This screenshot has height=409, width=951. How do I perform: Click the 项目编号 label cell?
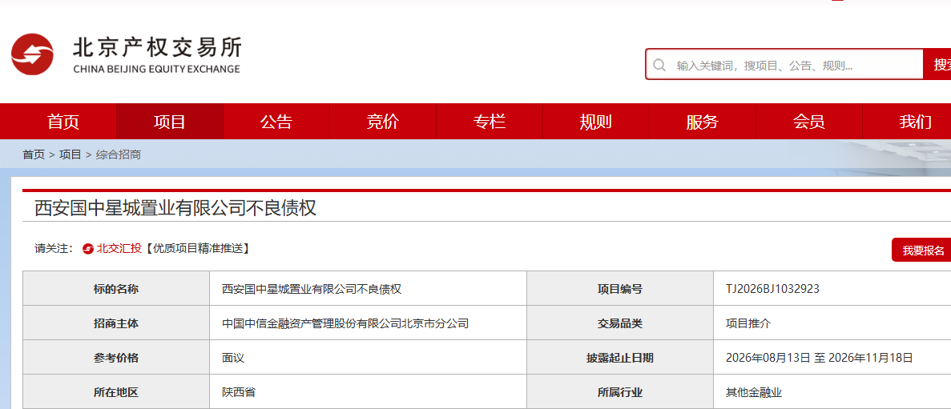tap(620, 288)
